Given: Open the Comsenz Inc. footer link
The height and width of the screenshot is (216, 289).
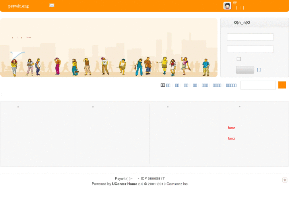Looking at the screenshot, I should point(177,184).
